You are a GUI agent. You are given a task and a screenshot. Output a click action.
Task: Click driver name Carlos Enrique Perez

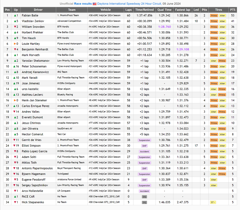35,106
